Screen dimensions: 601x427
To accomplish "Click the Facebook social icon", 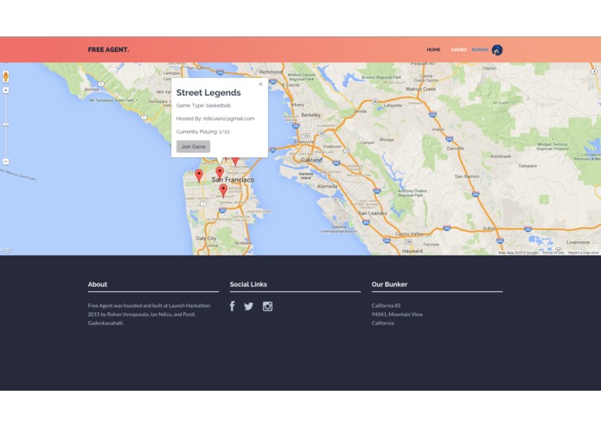I will click(233, 306).
